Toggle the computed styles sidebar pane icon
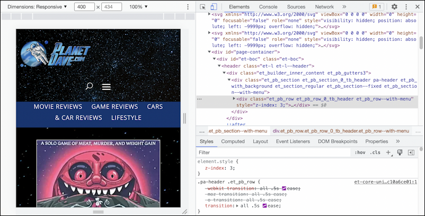Screen dimensions: 425x216 point(411,152)
